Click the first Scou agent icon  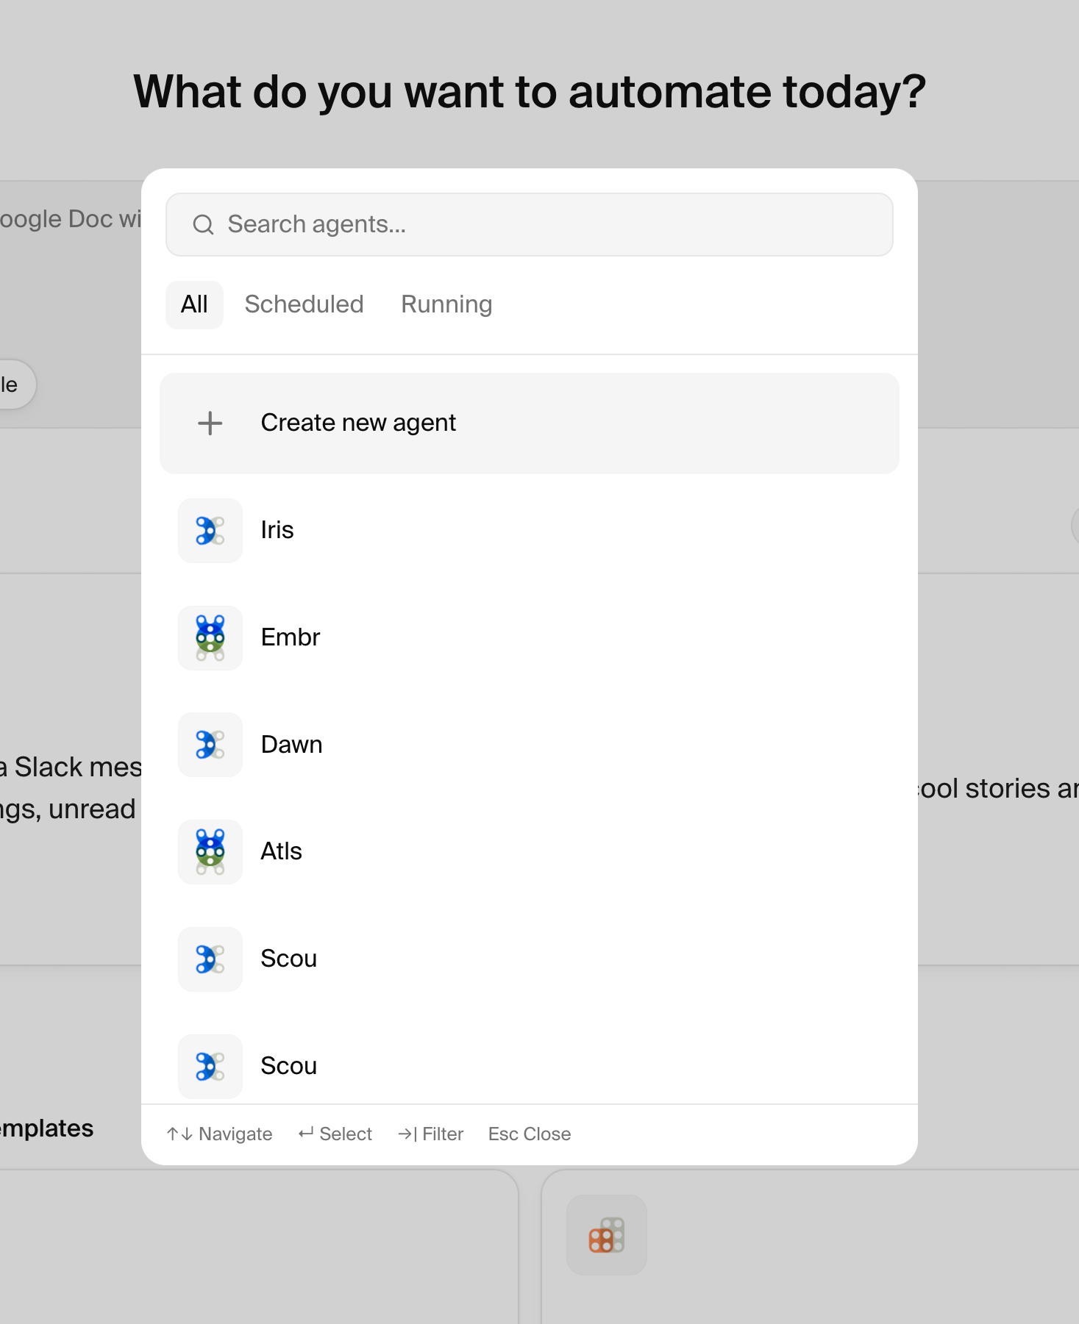[210, 959]
